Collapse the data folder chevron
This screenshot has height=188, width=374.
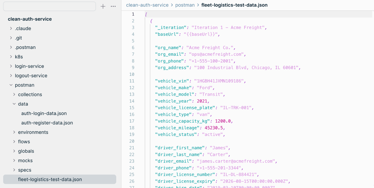pyautogui.click(x=14, y=104)
